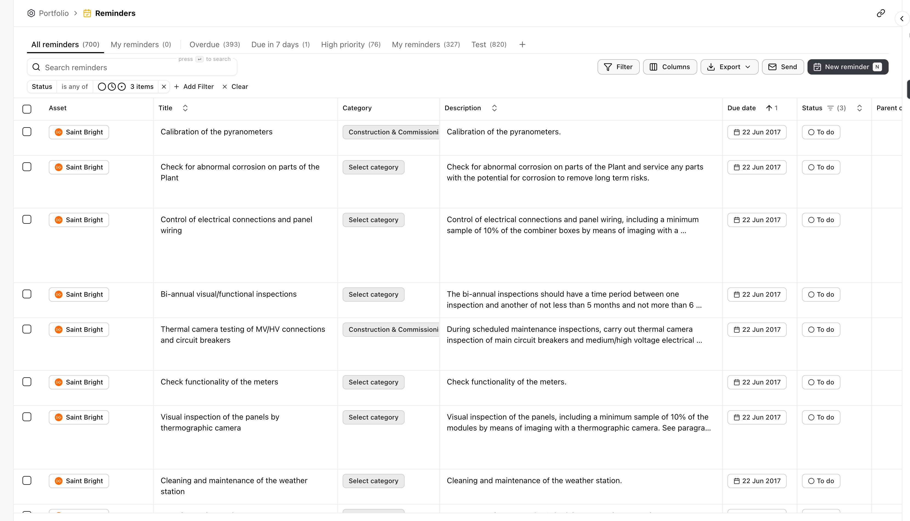
Task: Switch to Test (820) tab
Action: pyautogui.click(x=489, y=44)
